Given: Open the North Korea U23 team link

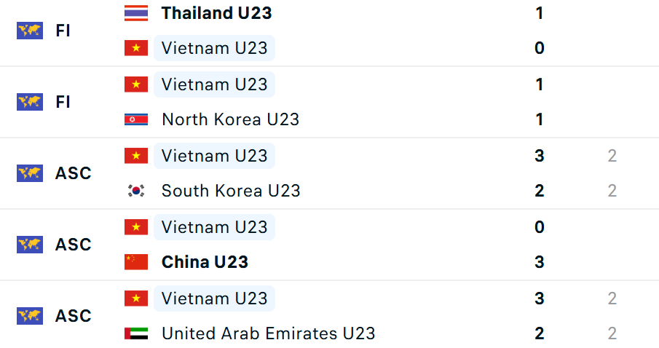Looking at the screenshot, I should [x=230, y=119].
